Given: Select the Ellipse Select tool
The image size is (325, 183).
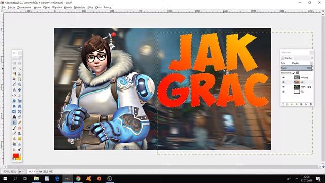Looking at the screenshot, I should [x=19, y=63].
